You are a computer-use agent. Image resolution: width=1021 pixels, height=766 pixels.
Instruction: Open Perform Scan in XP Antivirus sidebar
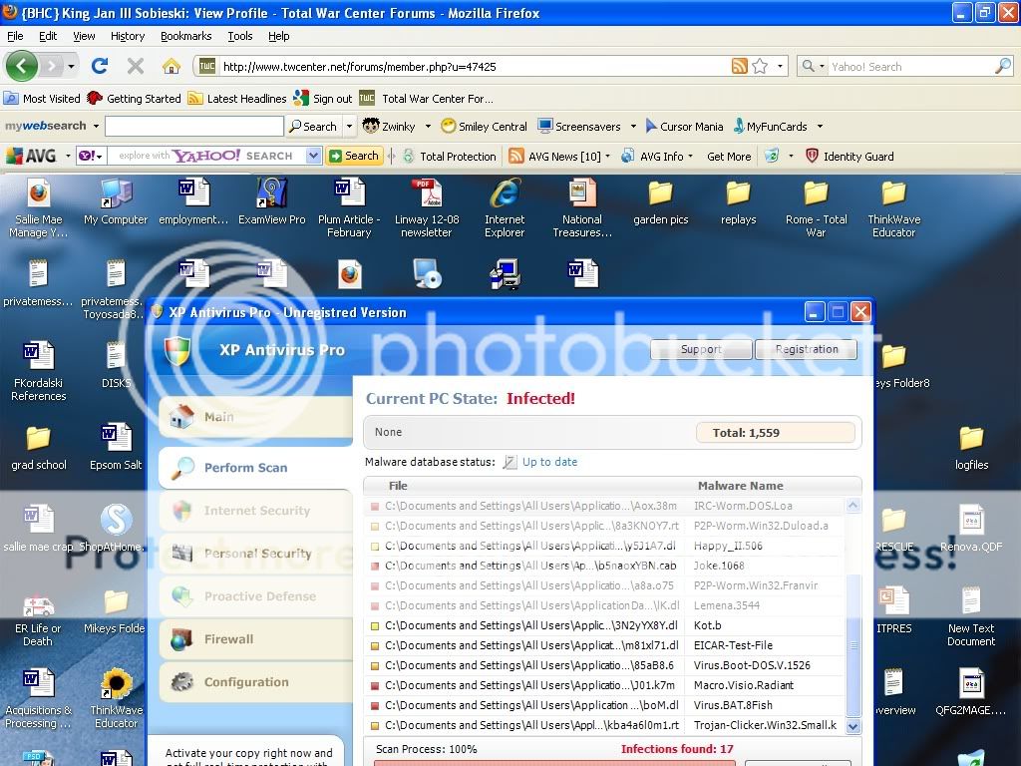(245, 468)
